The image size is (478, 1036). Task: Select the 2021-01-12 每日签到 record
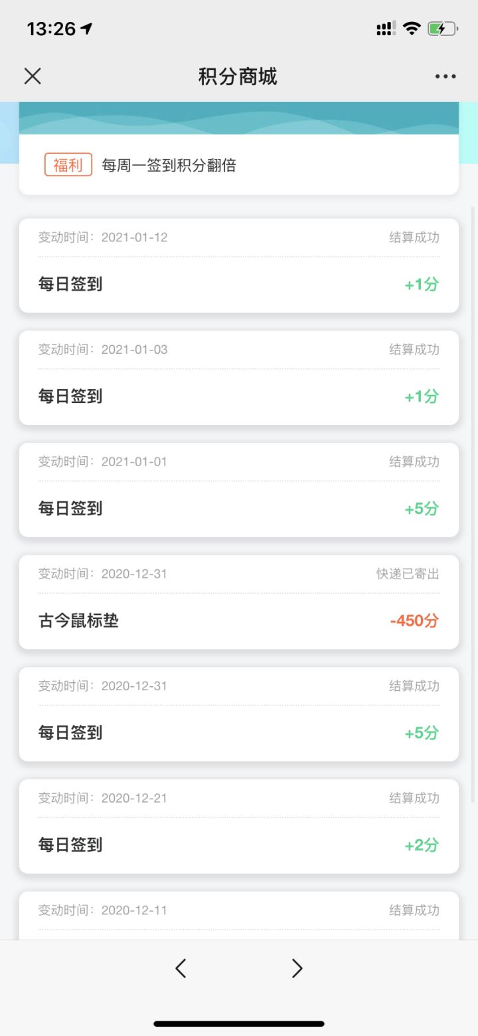tap(238, 266)
